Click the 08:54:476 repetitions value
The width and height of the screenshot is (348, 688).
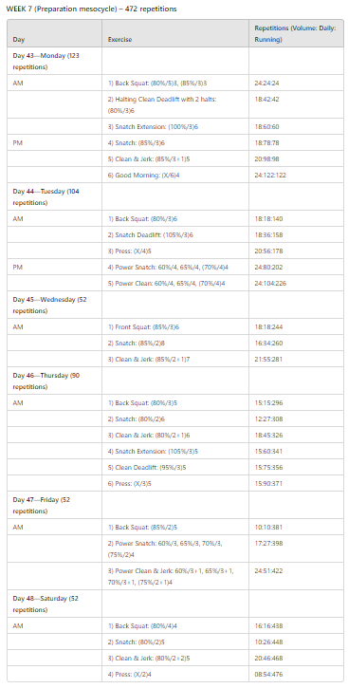[x=268, y=674]
